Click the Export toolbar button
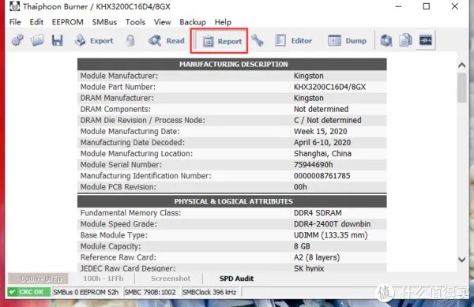Image resolution: width=474 pixels, height=307 pixels. (x=94, y=40)
